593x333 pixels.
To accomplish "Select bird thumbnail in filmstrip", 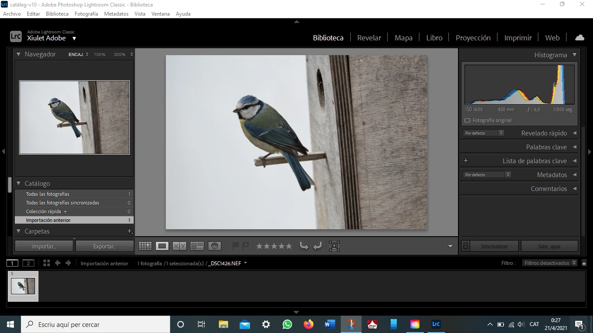I will coord(23,286).
